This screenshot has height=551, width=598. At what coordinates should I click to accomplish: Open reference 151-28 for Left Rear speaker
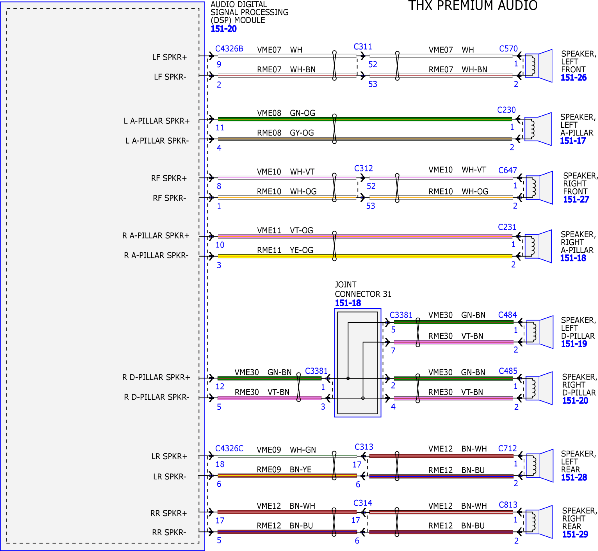pos(574,478)
